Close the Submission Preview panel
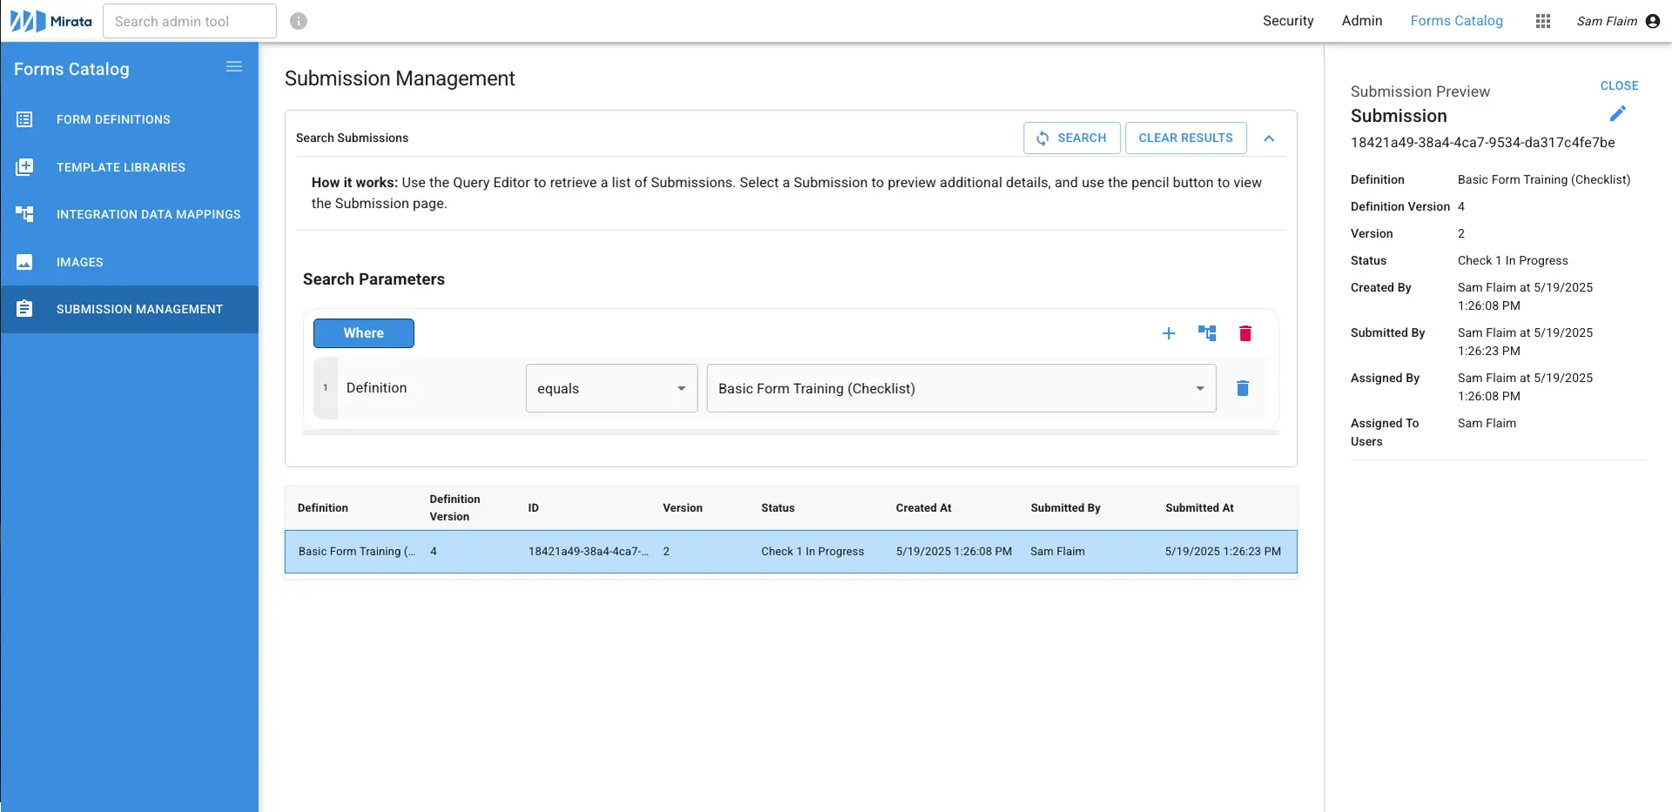 [x=1619, y=85]
